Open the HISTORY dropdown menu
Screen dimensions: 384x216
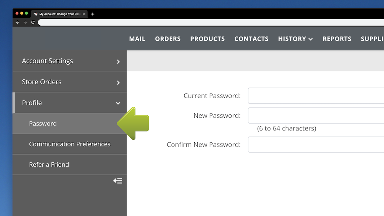(x=295, y=39)
